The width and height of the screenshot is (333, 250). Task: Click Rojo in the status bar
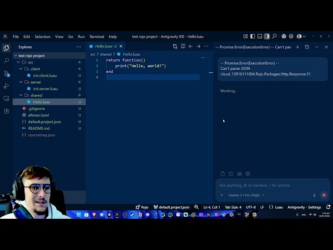click(142, 207)
